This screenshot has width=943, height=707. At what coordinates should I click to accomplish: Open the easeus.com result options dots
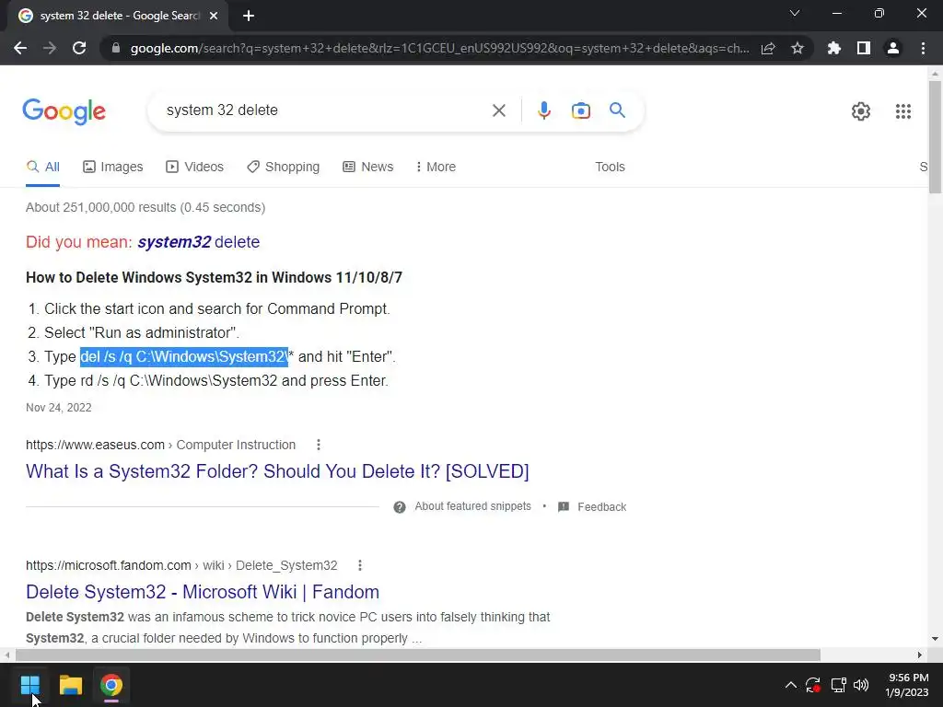[x=318, y=445]
